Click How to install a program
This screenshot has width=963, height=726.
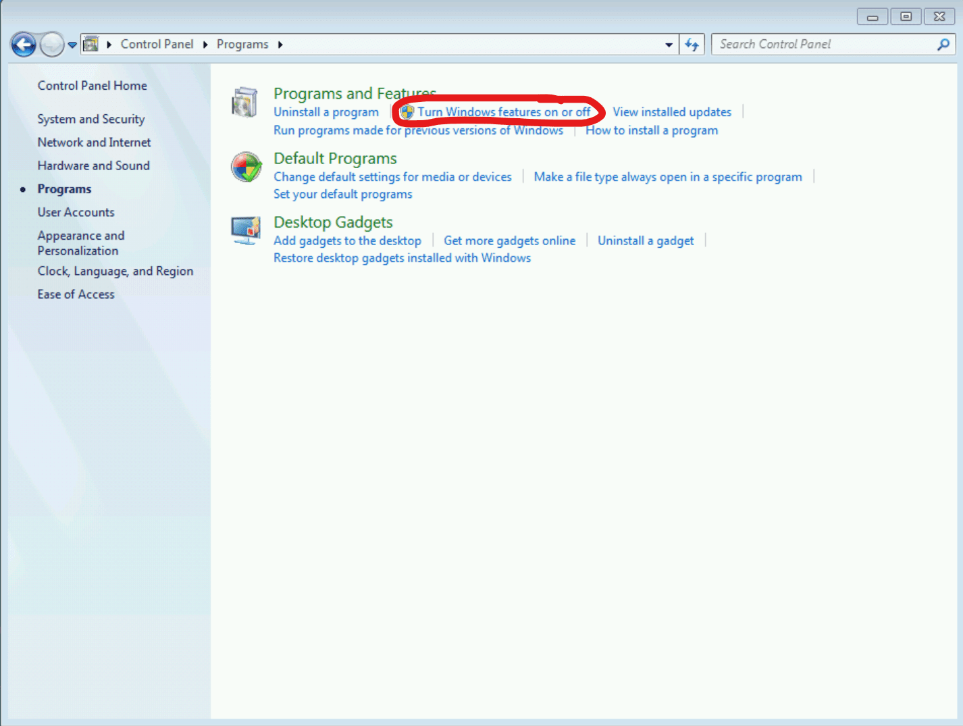point(652,130)
